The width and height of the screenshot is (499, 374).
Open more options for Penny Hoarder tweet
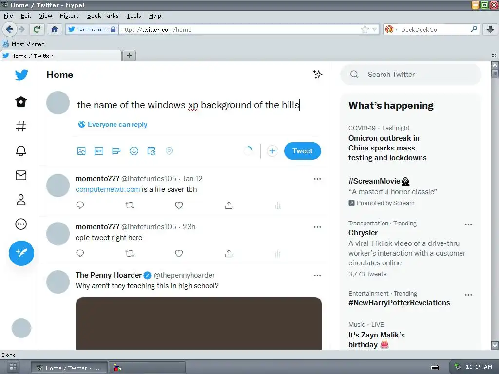click(x=317, y=276)
